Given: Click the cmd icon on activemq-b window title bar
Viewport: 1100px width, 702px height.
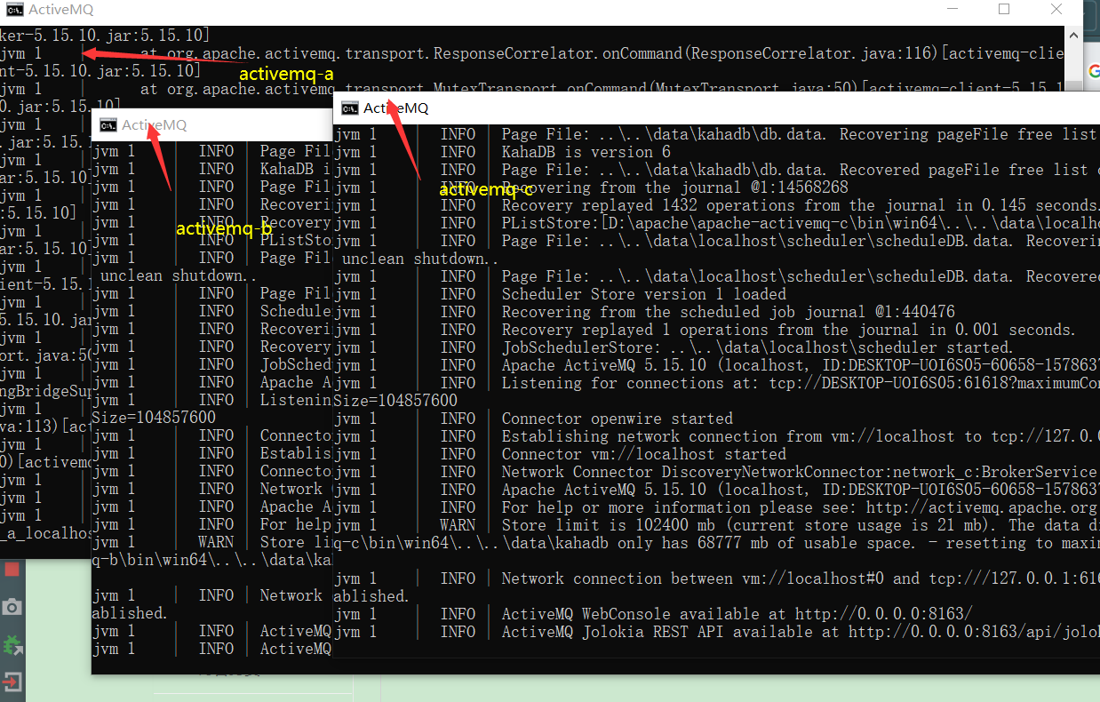Looking at the screenshot, I should point(107,124).
